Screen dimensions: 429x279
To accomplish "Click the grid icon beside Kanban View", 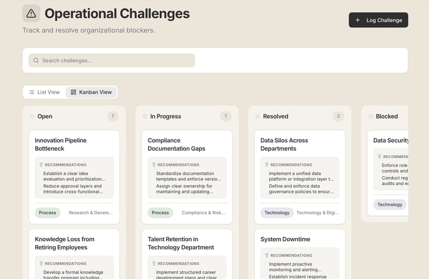I will coord(73,92).
